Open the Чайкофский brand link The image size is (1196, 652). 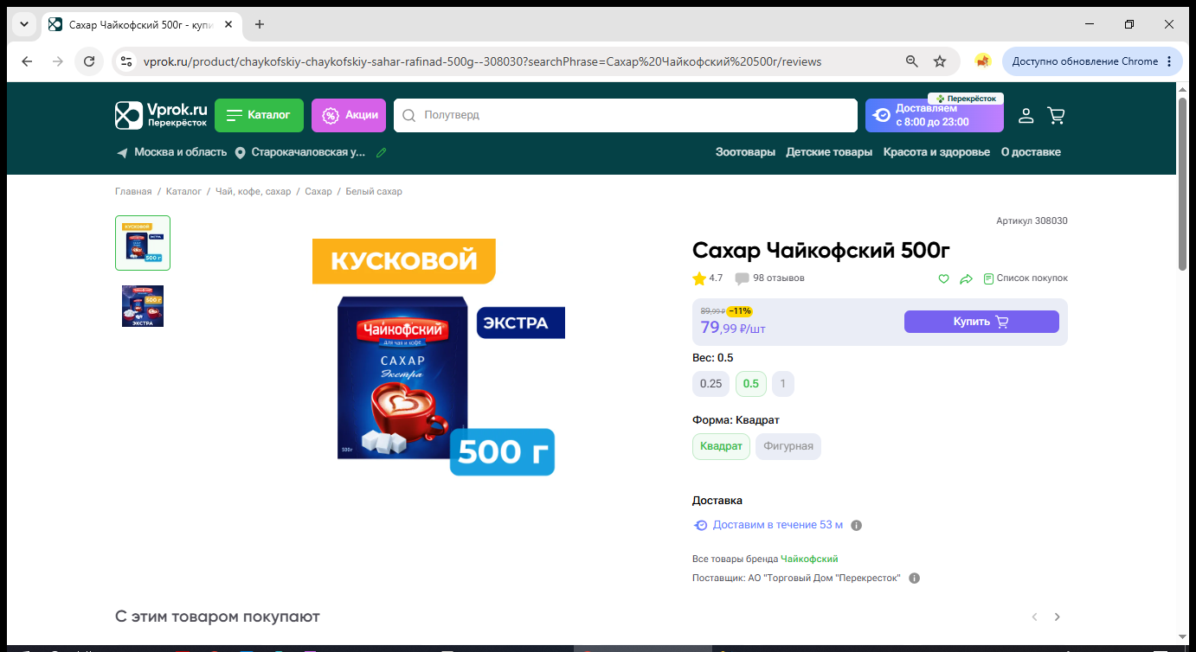[809, 559]
